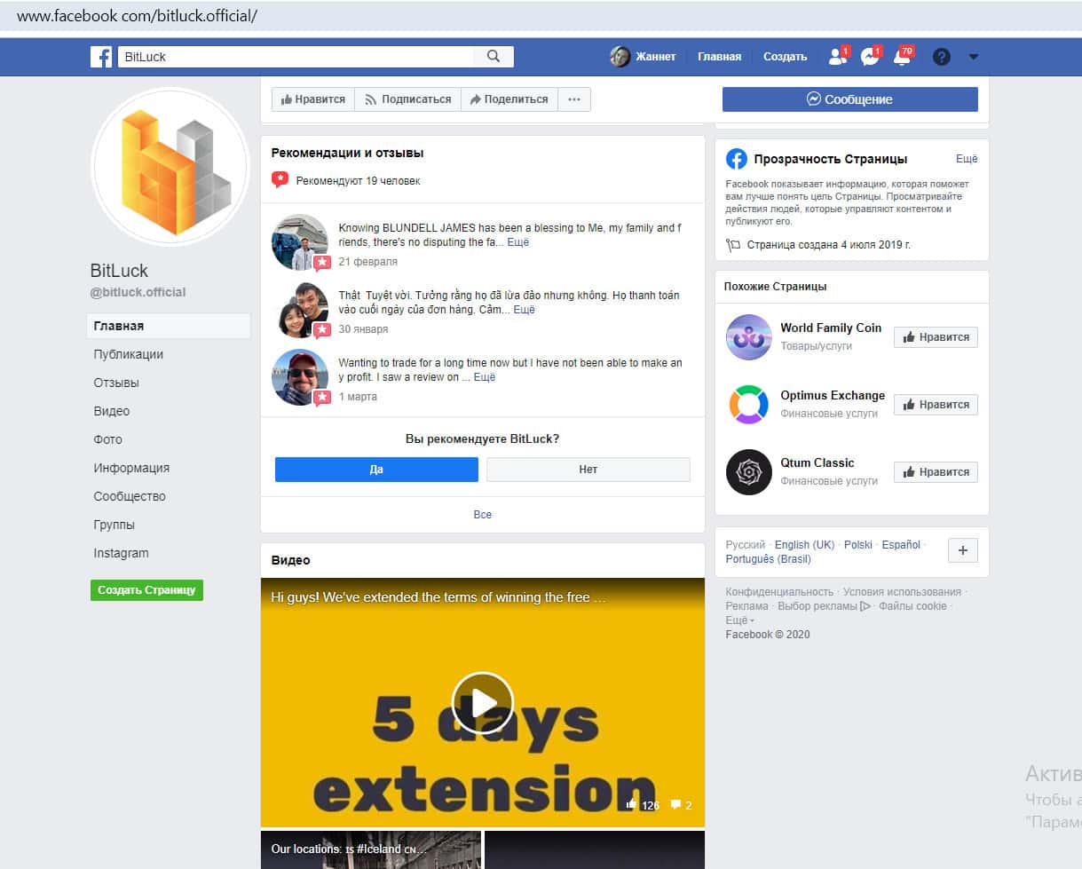
Task: Click avatar of Wanting to trade reviewer
Action: (300, 377)
